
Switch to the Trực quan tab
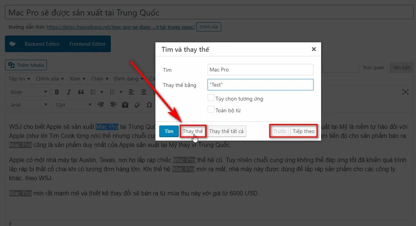(373, 68)
